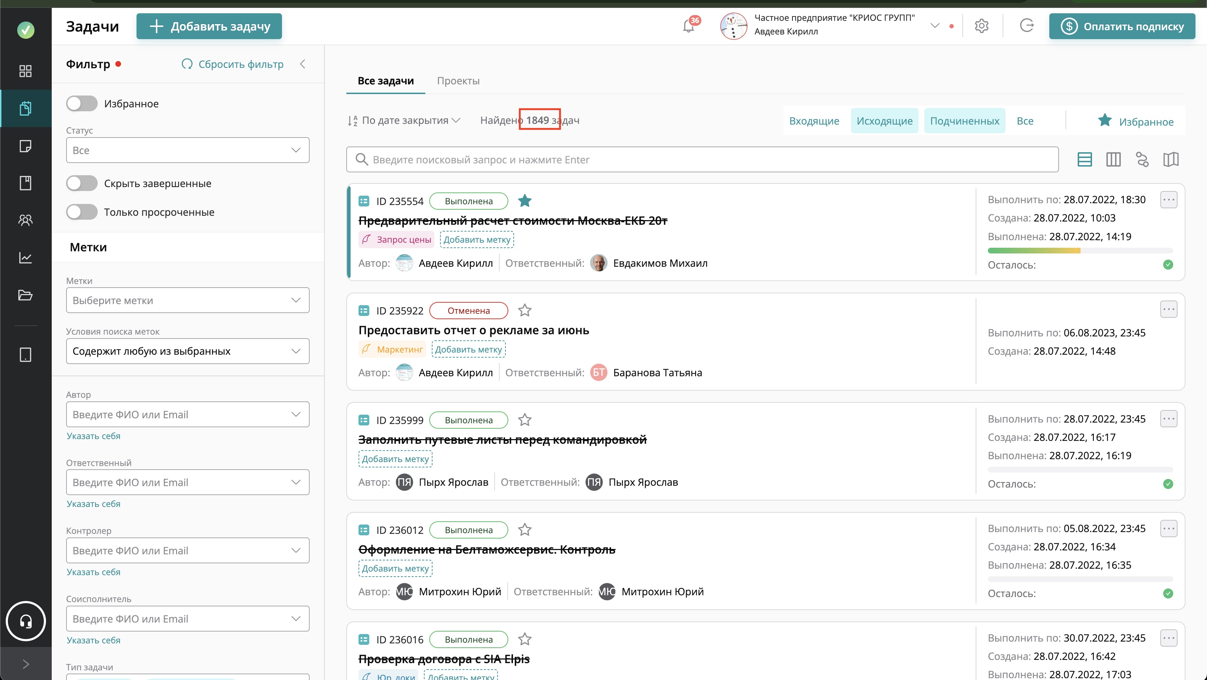Switch to the Проекты tab

point(458,80)
